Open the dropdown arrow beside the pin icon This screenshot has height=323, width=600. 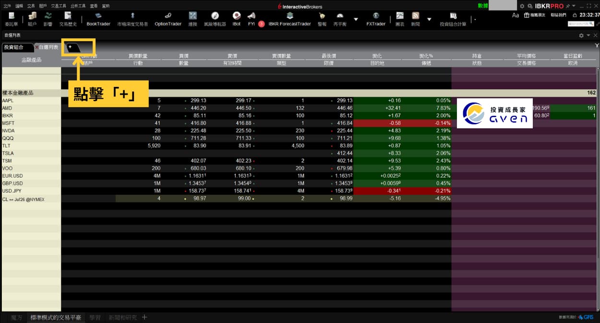pyautogui.click(x=573, y=6)
